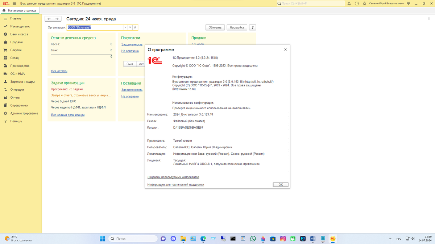Viewport: 435px width, 244px height.
Task: Click the Счет button
Action: [x=130, y=64]
